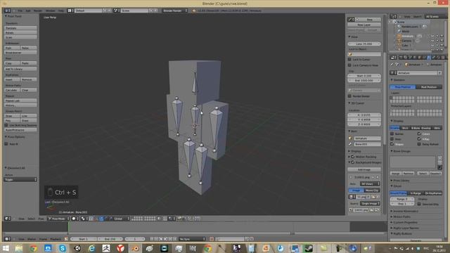
Task: Click the New Layer grease pencil button
Action: click(364, 25)
